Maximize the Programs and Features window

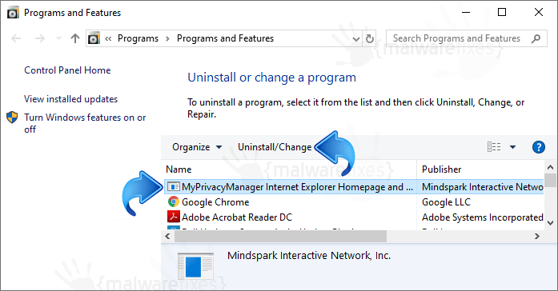(x=502, y=12)
